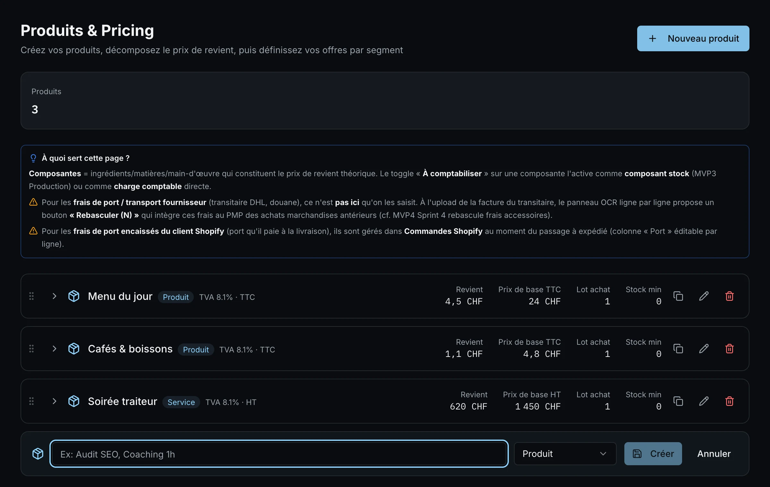
Task: Click the Nouveau produit button
Action: [x=693, y=38]
